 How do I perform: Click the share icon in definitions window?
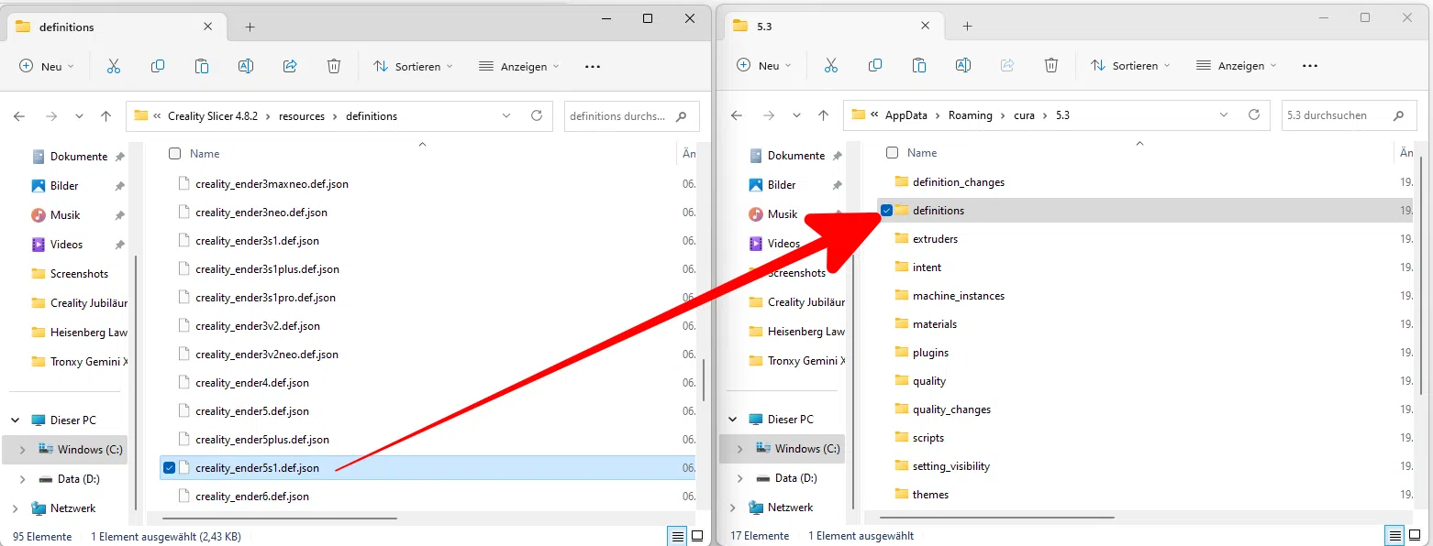(290, 66)
